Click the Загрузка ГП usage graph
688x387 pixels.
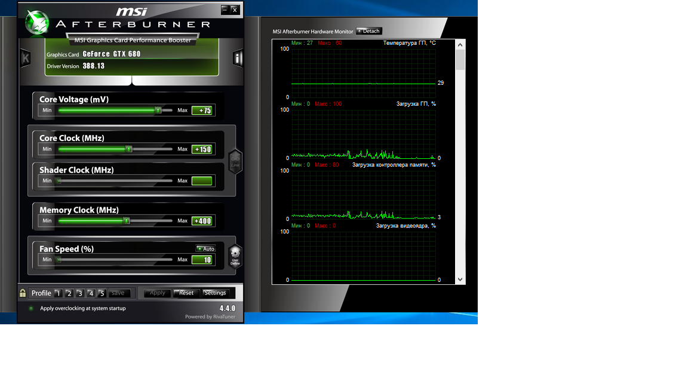[363, 134]
